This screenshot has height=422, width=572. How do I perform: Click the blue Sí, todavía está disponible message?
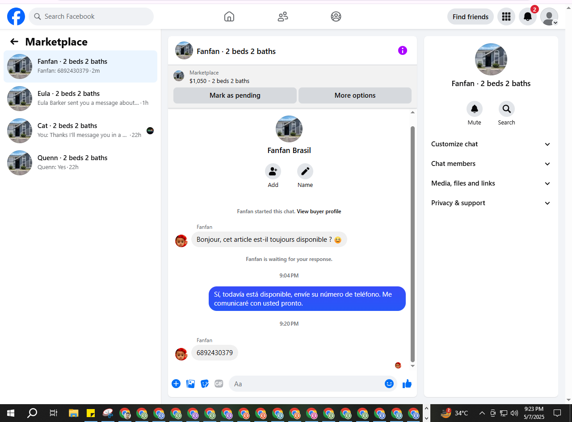tap(307, 299)
